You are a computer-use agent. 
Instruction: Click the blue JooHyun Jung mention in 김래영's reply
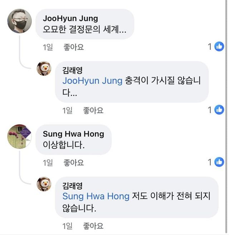click(92, 81)
